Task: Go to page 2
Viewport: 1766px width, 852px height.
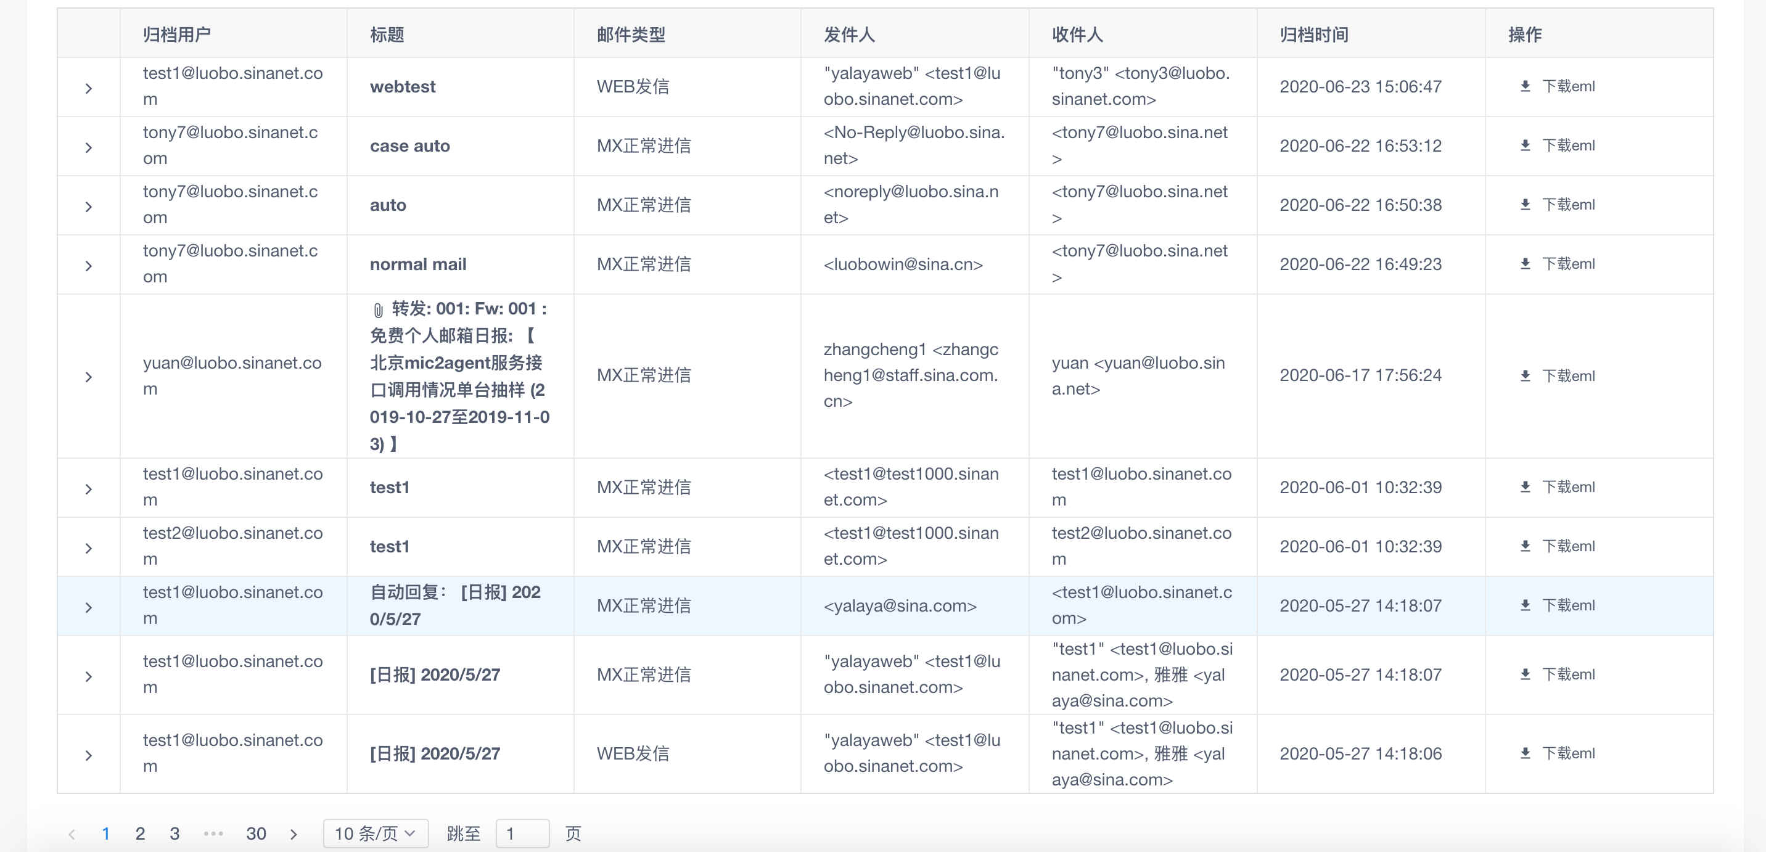Action: point(140,834)
